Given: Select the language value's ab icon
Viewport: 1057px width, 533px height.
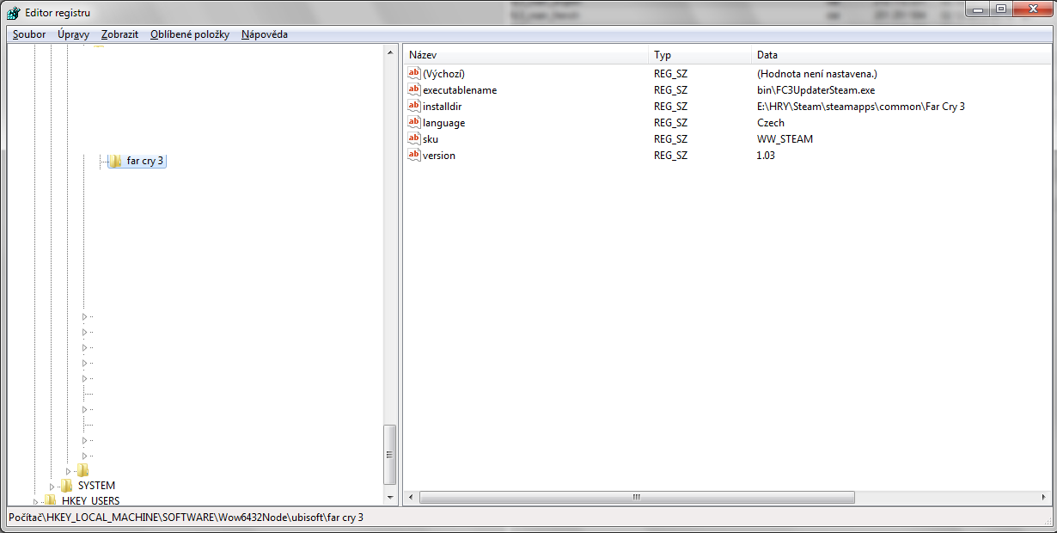Looking at the screenshot, I should pos(413,122).
